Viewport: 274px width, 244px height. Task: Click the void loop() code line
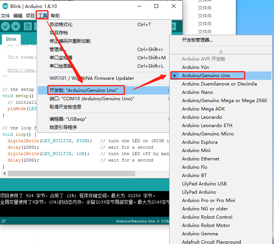click(19, 135)
